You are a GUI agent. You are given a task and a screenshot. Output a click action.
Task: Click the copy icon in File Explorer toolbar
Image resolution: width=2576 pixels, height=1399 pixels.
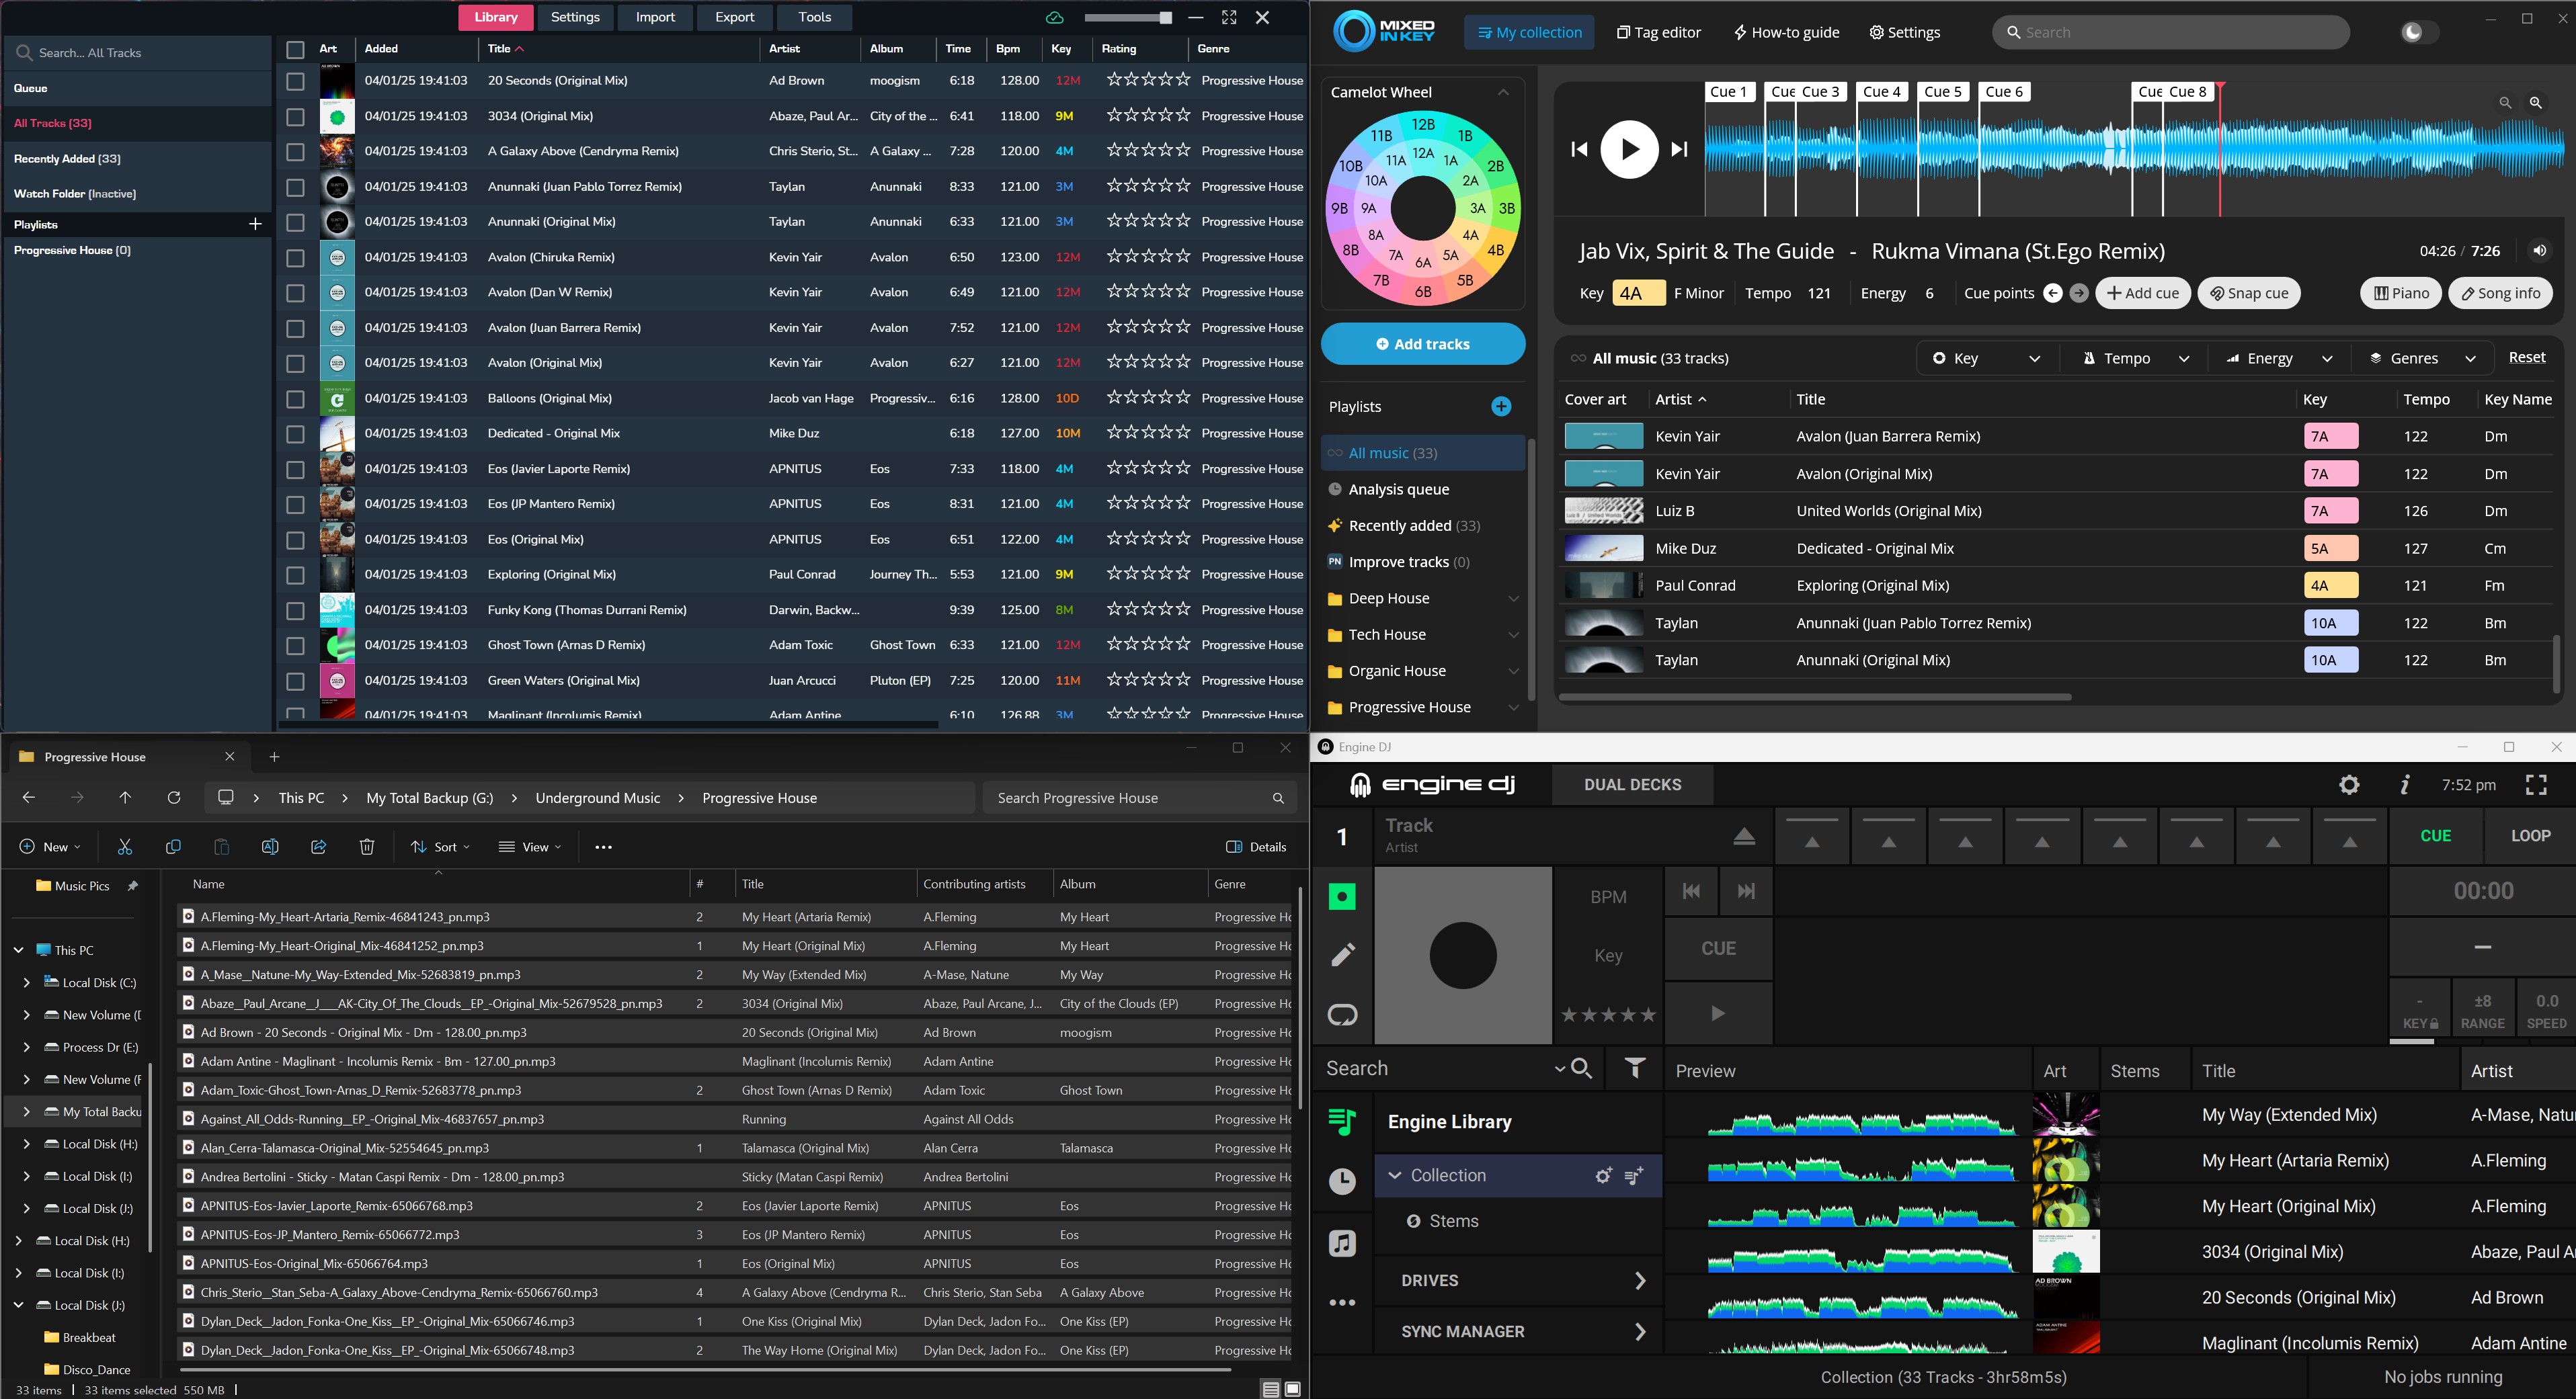[173, 847]
